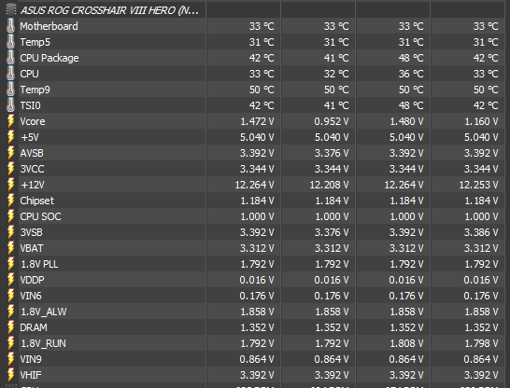Click the thermometer icon beside TSI0
Viewport: 510px width, 388px height.
click(10, 105)
